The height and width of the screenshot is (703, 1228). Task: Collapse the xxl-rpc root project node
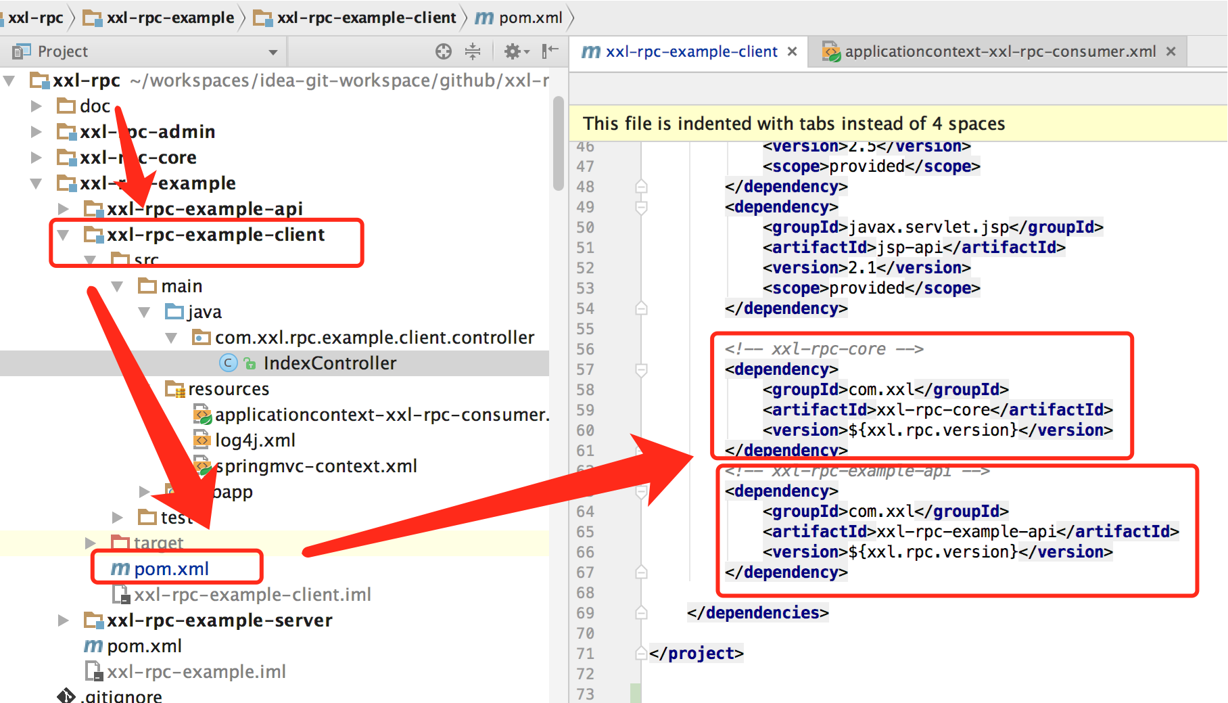click(x=9, y=81)
